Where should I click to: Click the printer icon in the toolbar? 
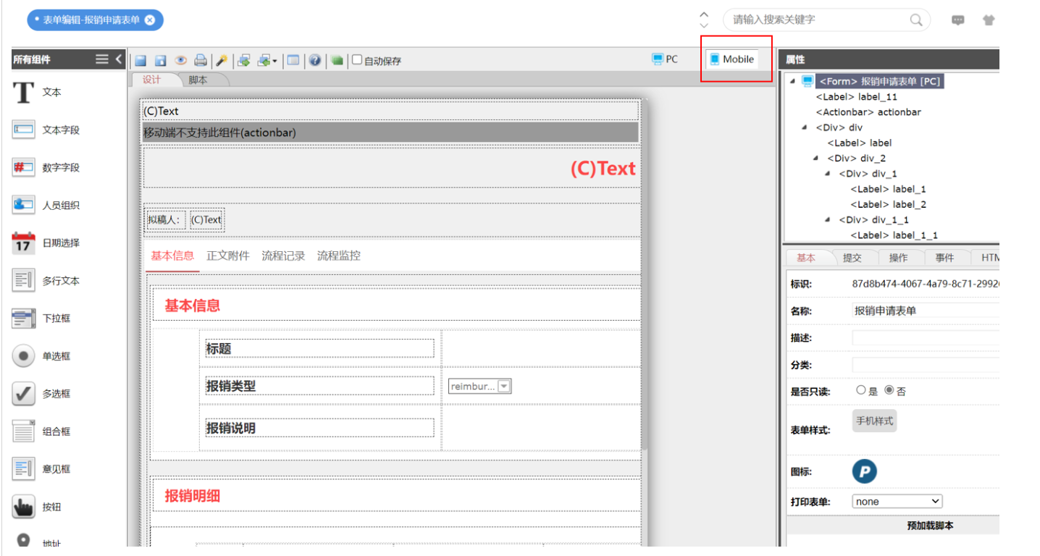[200, 61]
